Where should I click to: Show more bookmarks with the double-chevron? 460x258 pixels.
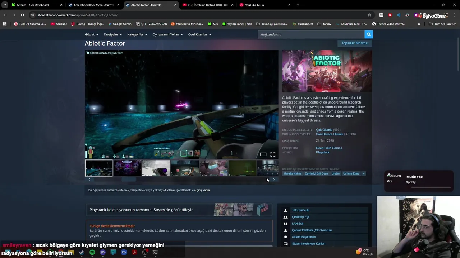[x=419, y=24]
